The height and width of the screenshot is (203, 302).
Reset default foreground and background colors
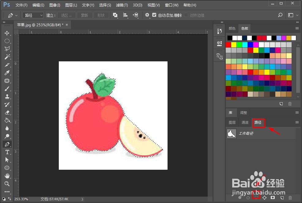pos(4,199)
